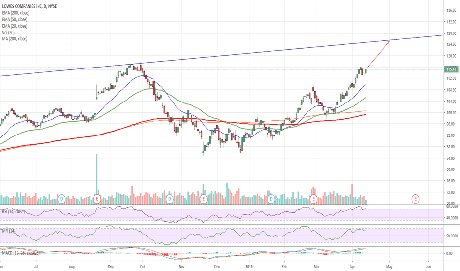Select the EMA (50, close) legend label
The width and height of the screenshot is (460, 271).
pyautogui.click(x=15, y=19)
